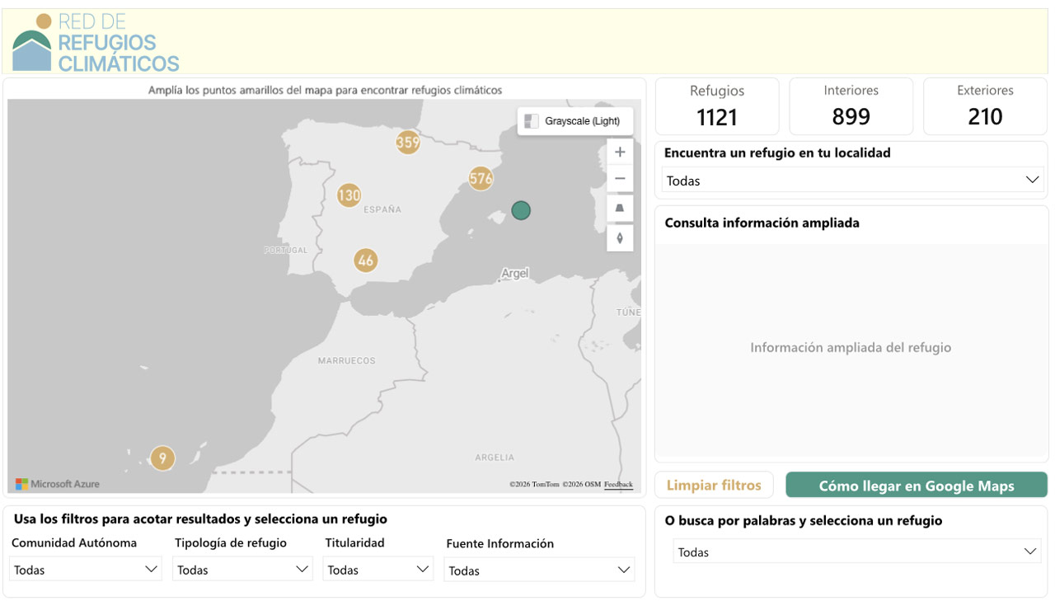
Task: Expand the 130 refugios cluster
Action: (349, 195)
